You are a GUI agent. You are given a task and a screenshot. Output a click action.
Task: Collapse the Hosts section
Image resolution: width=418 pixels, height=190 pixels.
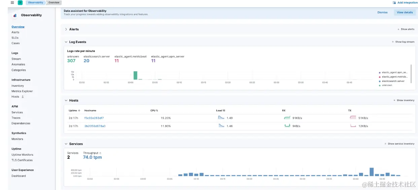click(x=66, y=100)
